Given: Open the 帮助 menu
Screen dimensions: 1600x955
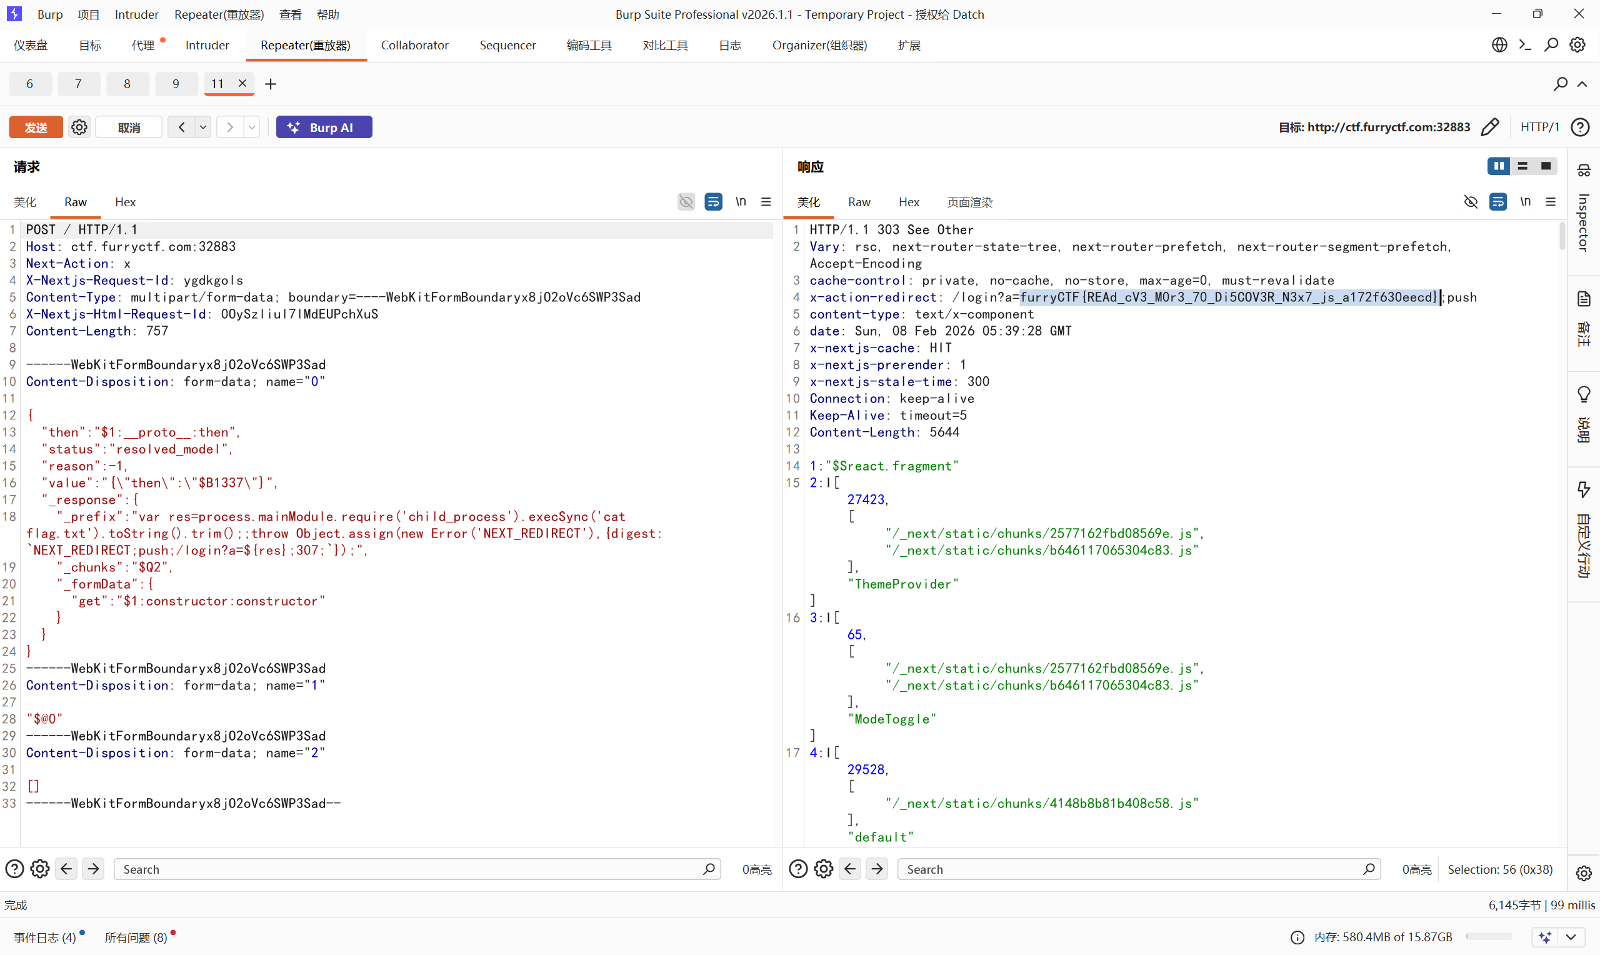Looking at the screenshot, I should (x=328, y=14).
